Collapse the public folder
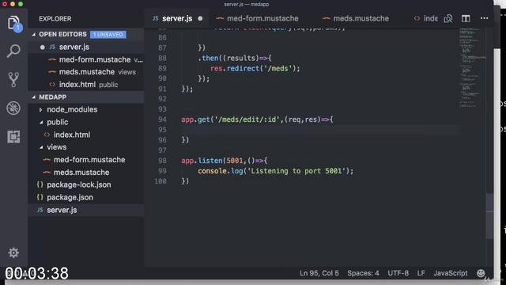This screenshot has height=285, width=506. pos(41,122)
